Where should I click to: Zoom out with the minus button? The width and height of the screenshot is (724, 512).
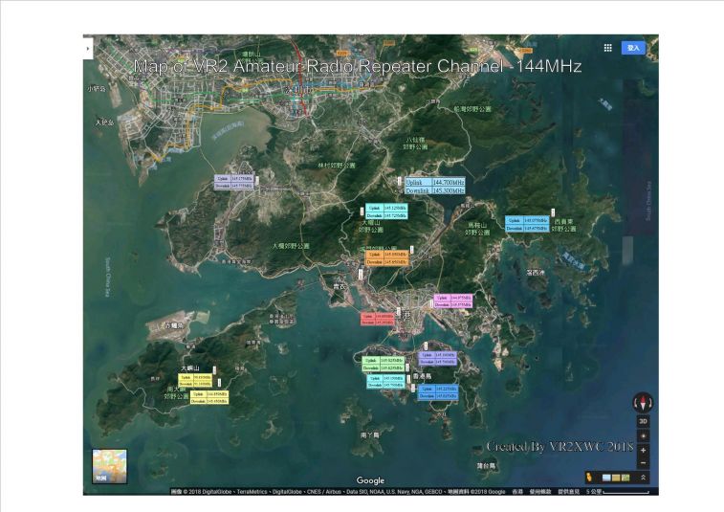pos(643,463)
